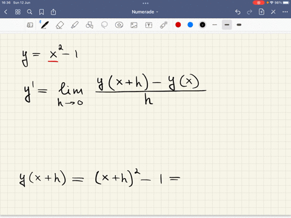Tap the battery indicator in status bar
Screen dimensions: 291x218
286,2
